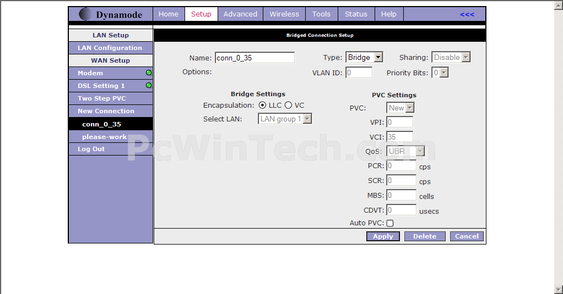
Task: Select the please-work connection entry
Action: pos(111,136)
